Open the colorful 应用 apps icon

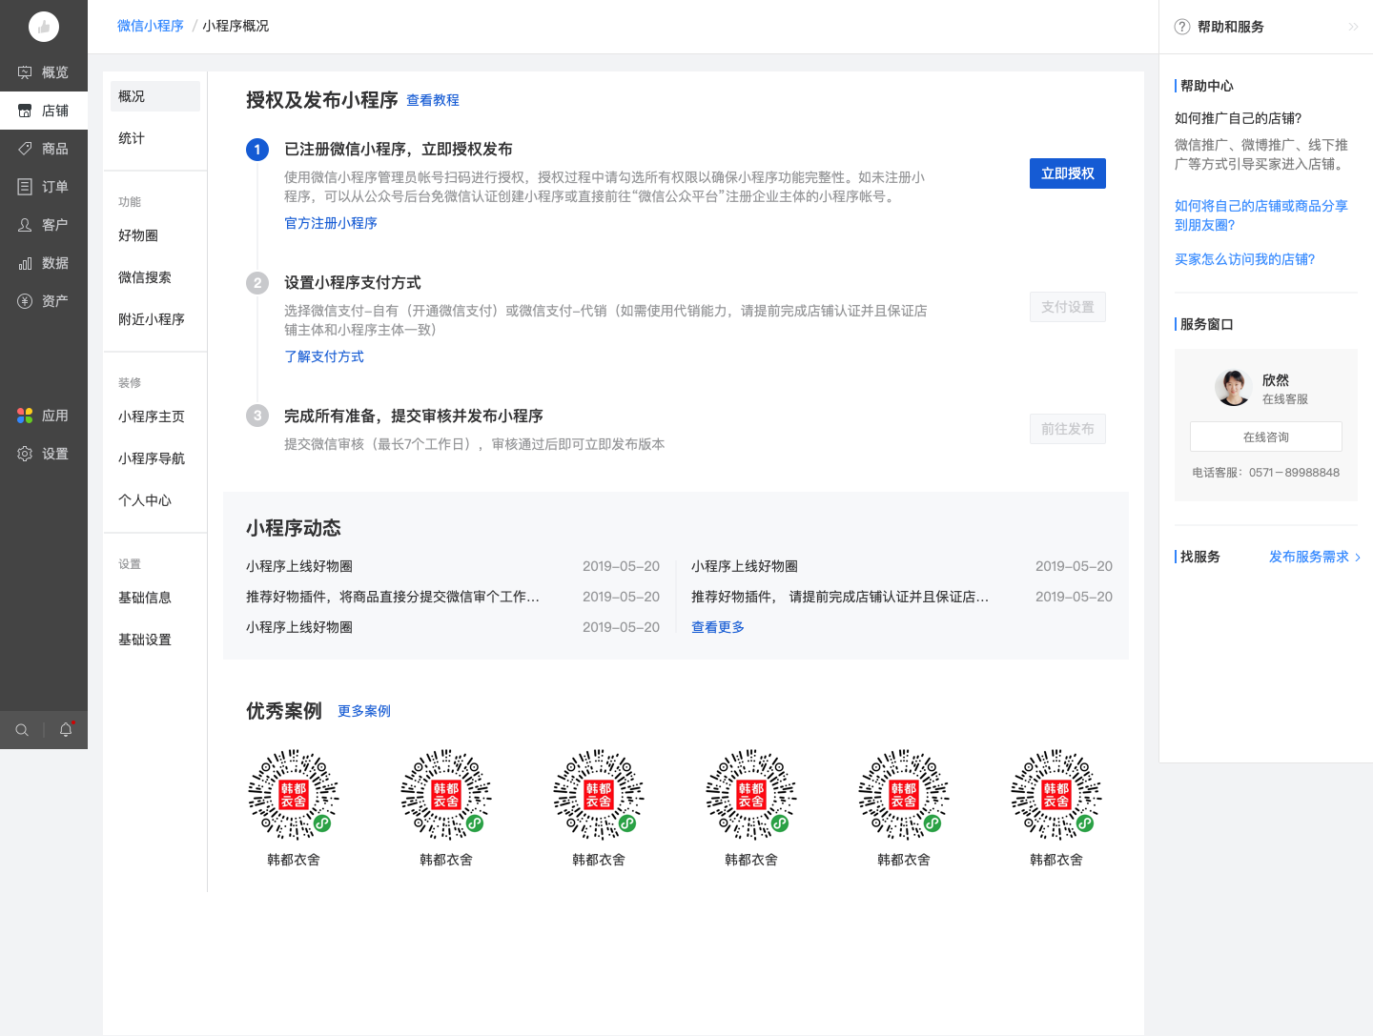[x=25, y=416]
